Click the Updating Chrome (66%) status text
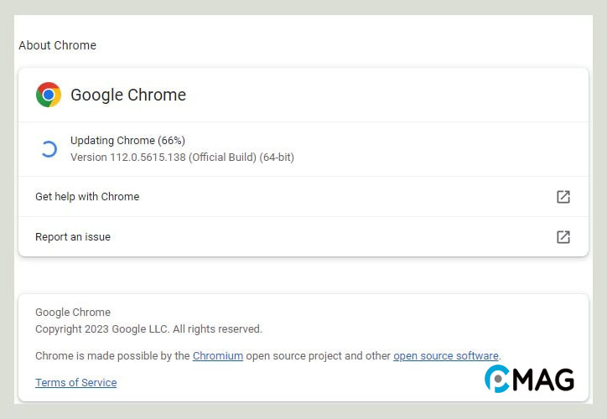This screenshot has width=607, height=419. 127,141
